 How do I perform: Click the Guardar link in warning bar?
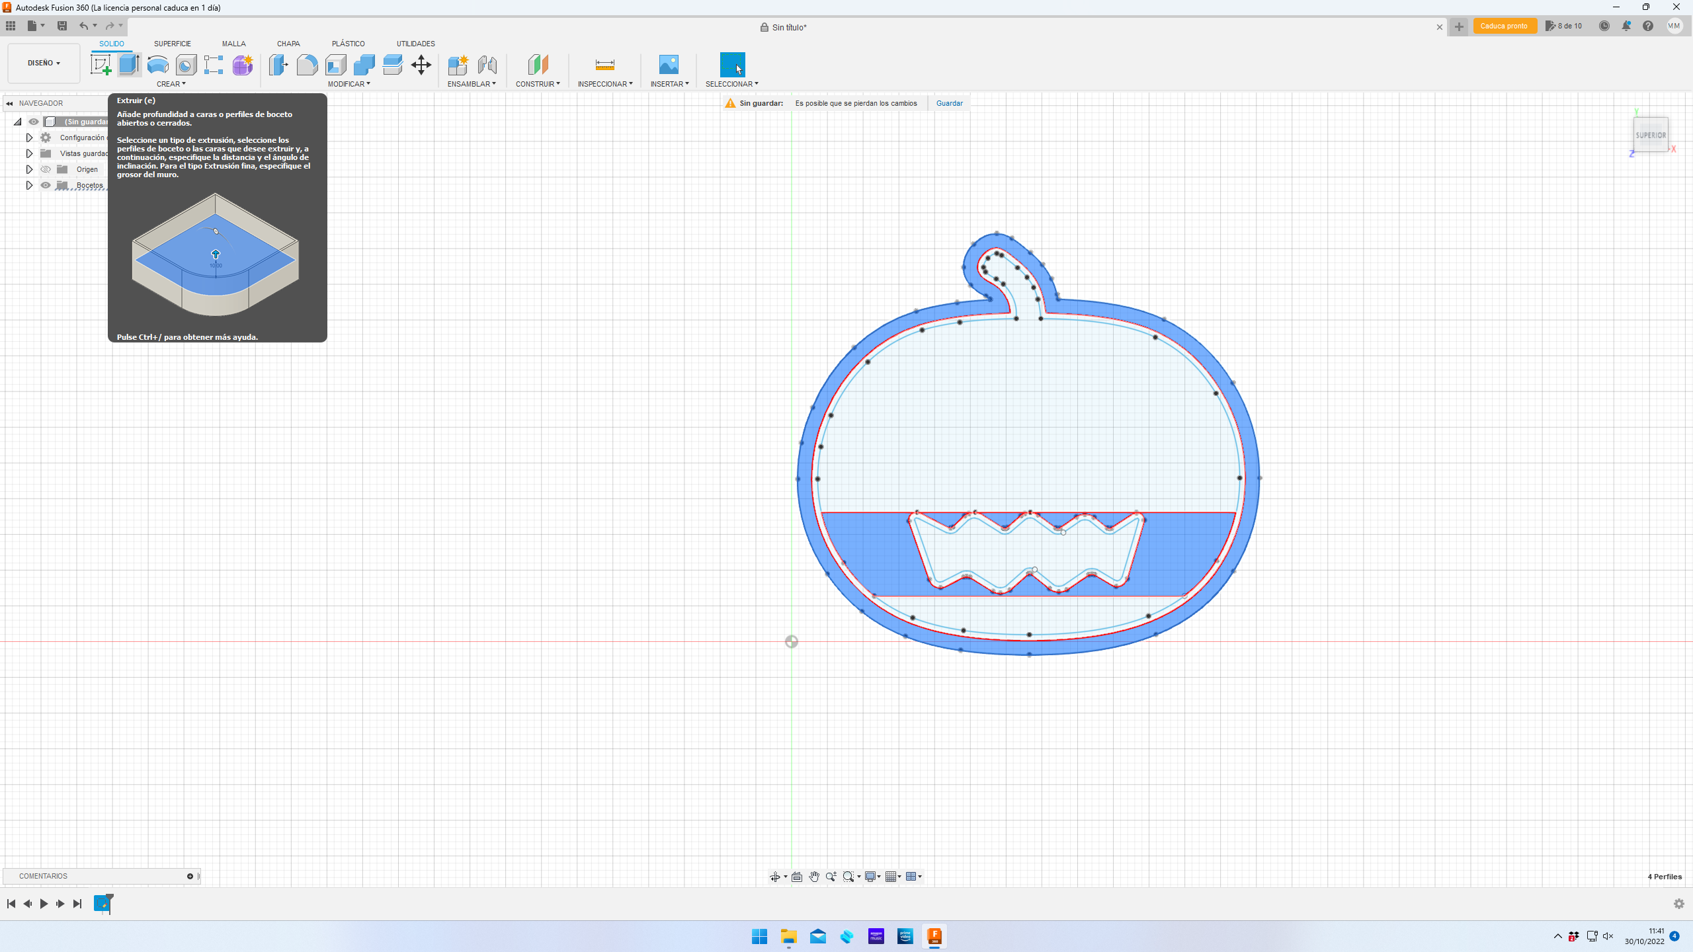(949, 103)
